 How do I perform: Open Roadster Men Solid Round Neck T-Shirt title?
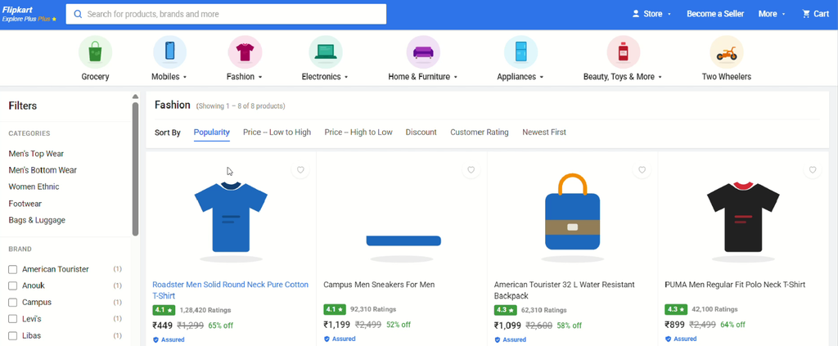[230, 290]
